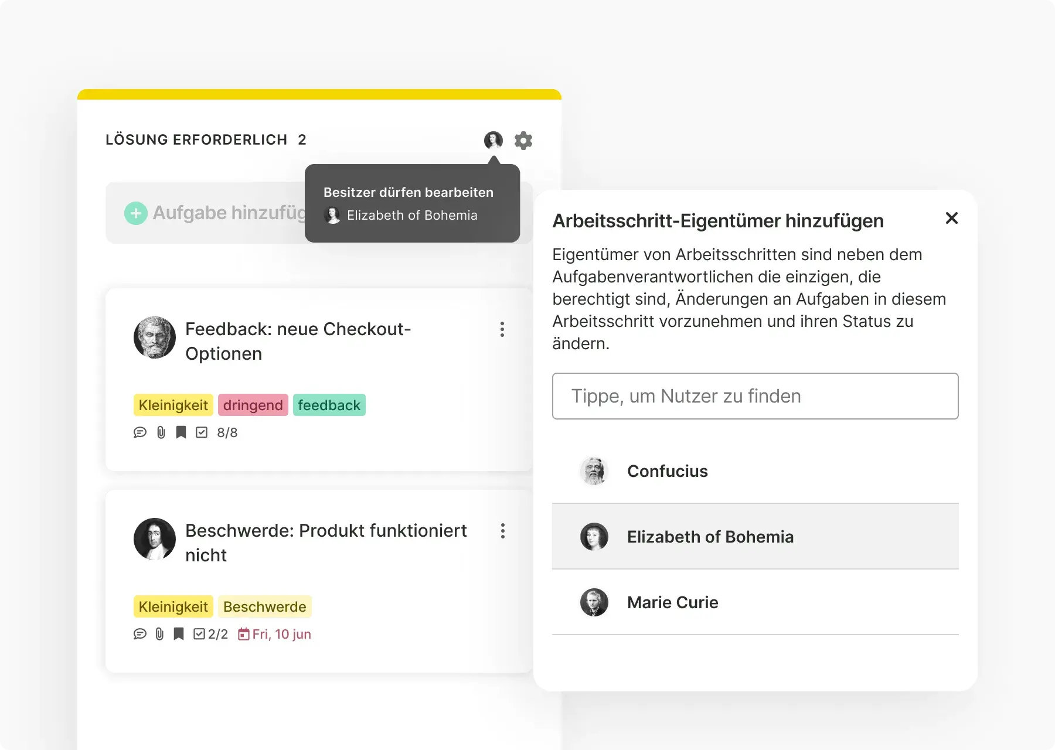Image resolution: width=1055 pixels, height=750 pixels.
Task: Close the Arbeitsschritt-Eigentümer dialog
Action: [x=951, y=219]
